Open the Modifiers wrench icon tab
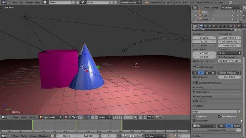 click(x=222, y=26)
